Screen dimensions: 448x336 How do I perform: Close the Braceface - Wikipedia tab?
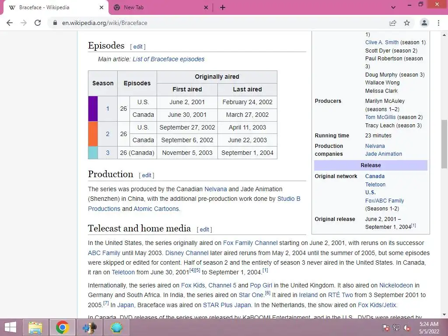click(101, 7)
